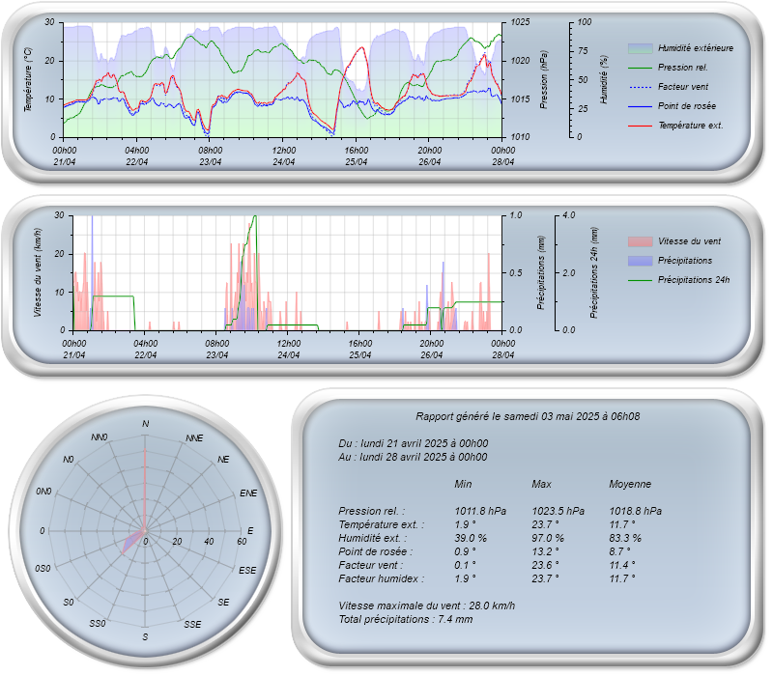This screenshot has width=773, height=676.
Task: Select the 'Point de rosée :' row label in the report
Action: (376, 551)
